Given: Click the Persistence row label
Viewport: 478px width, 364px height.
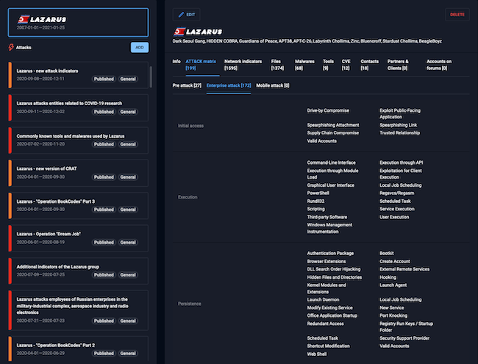Looking at the screenshot, I should click(x=189, y=304).
